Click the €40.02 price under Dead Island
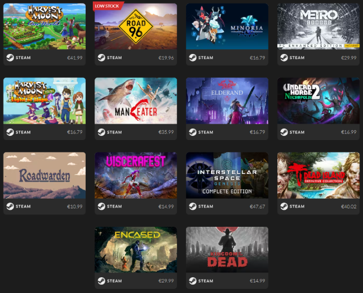 coord(349,206)
